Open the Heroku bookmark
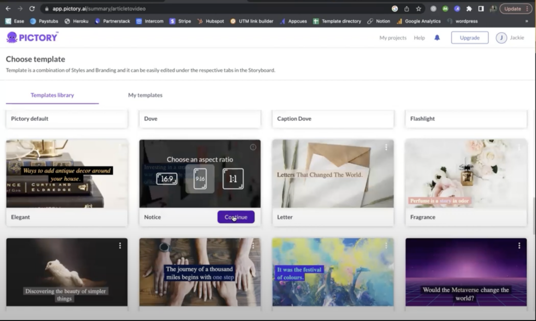This screenshot has height=321, width=536. pyautogui.click(x=76, y=21)
